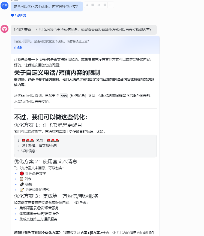This screenshot has height=236, width=204.
Task: Click the bold paragraph starting 很遗憾
Action: [84, 82]
